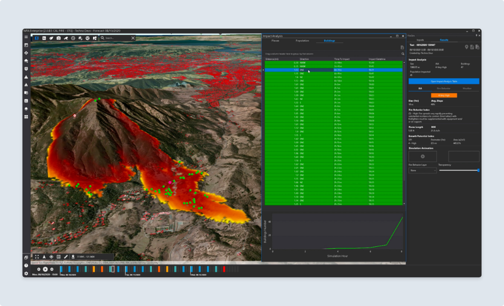Switch to the Inputs tab in FireSim

click(420, 40)
